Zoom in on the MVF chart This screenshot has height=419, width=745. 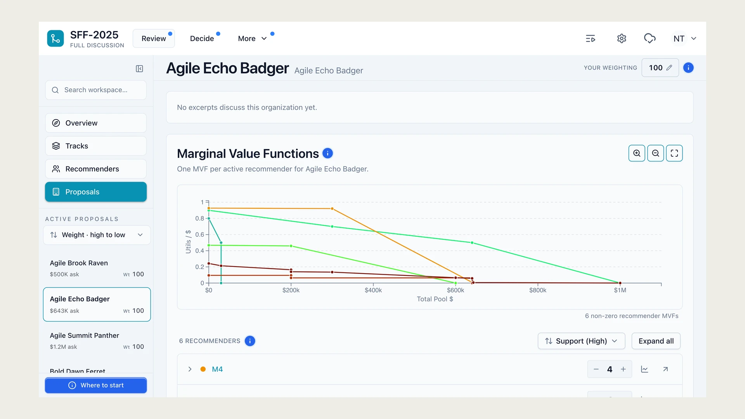click(637, 153)
